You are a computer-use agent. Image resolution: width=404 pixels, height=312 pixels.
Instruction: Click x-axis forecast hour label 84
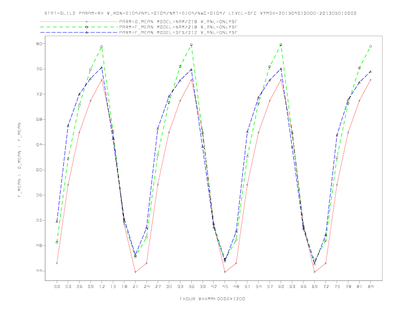coord(371,287)
